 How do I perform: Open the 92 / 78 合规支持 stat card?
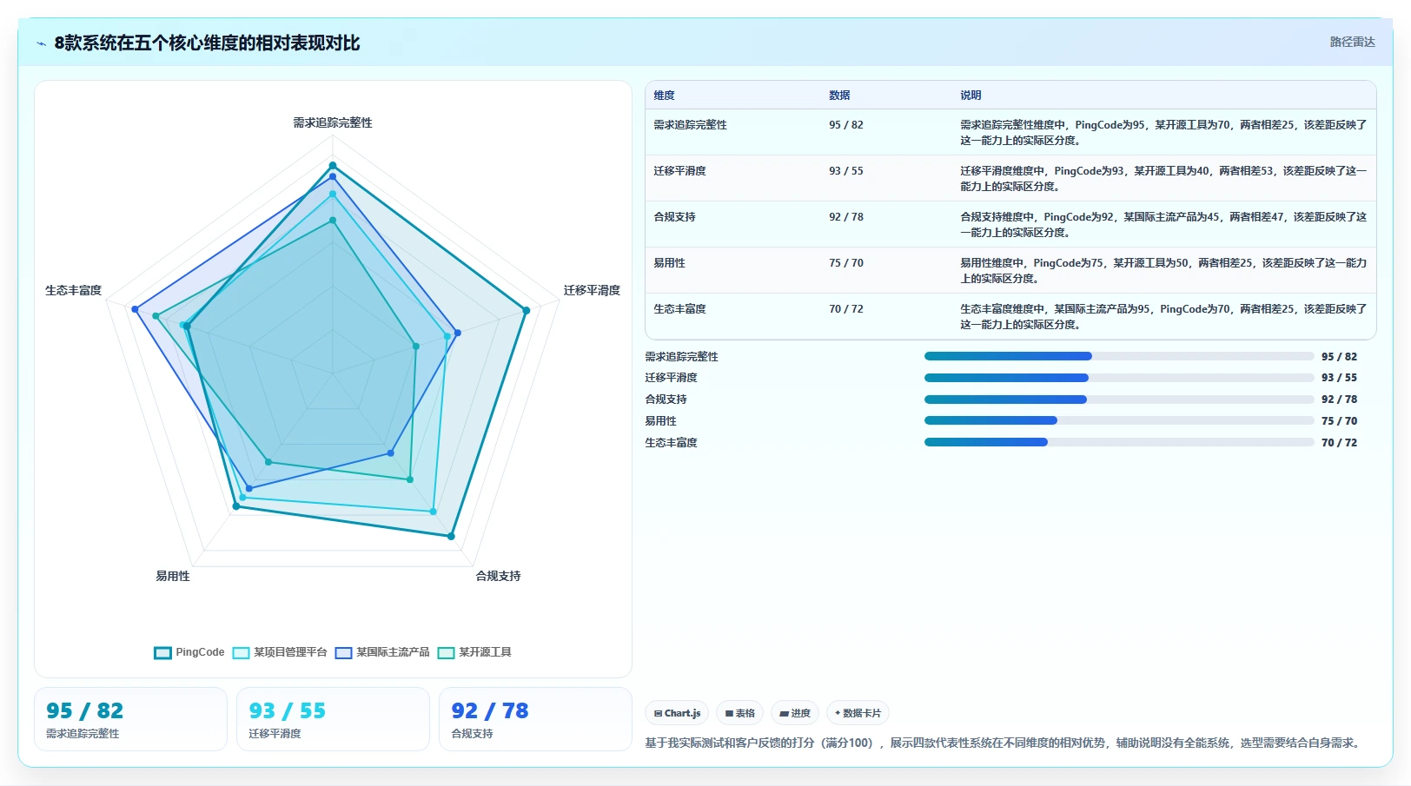pos(535,719)
